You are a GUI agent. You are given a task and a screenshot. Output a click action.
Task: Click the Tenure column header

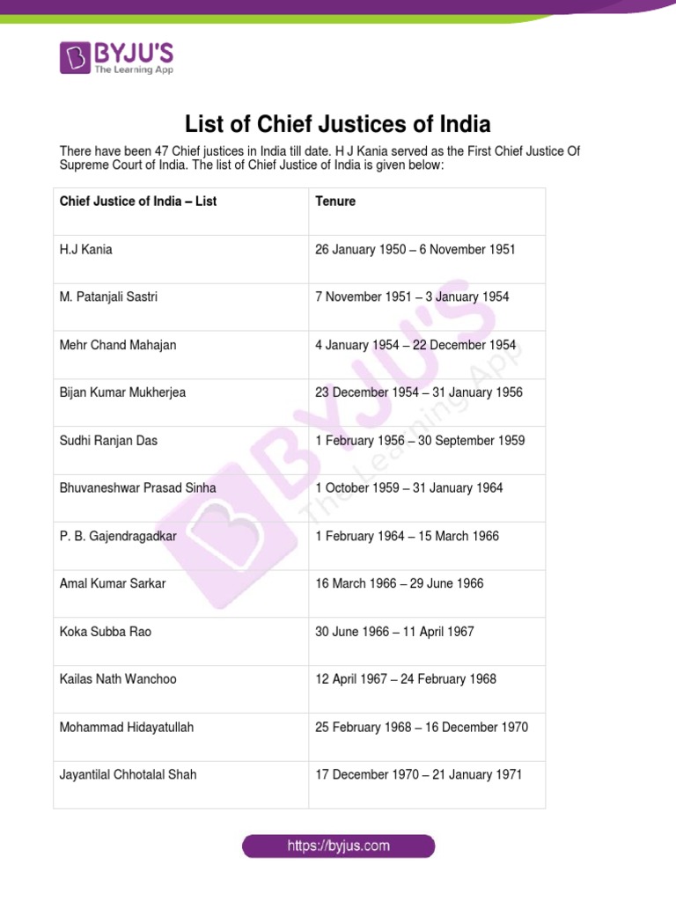pos(335,201)
